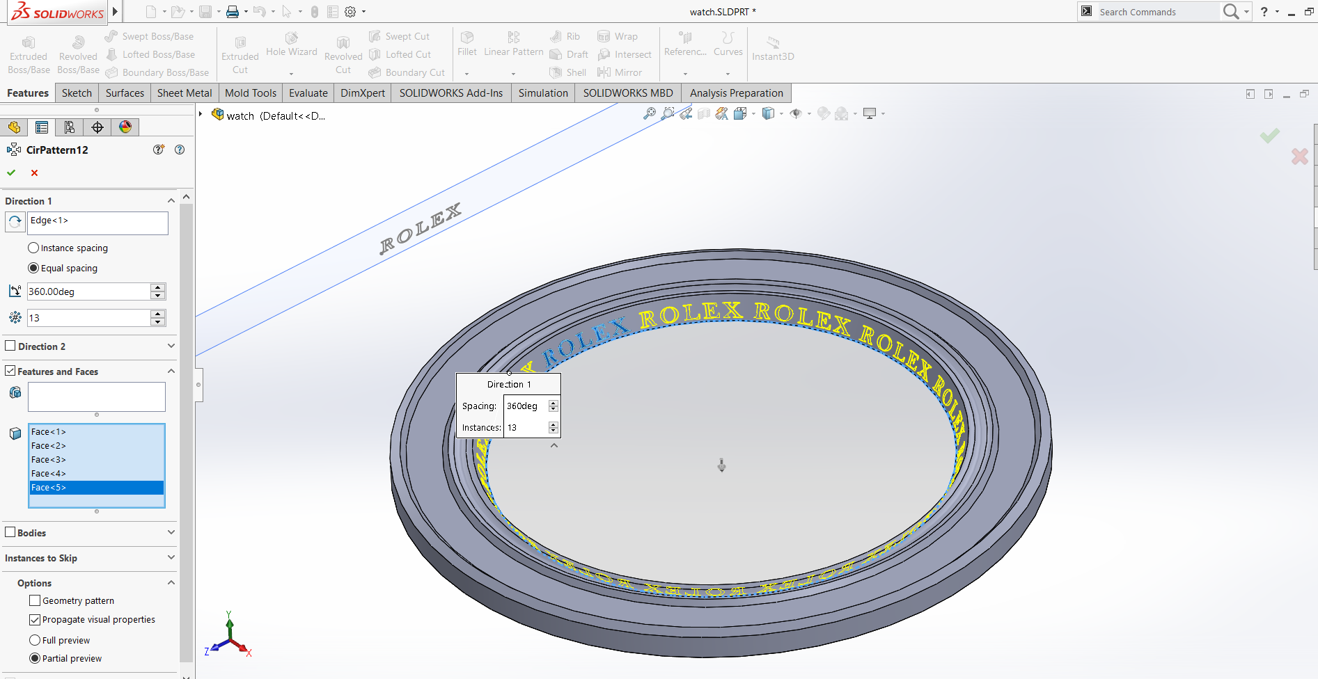Click the Zoom to Area icon

pos(668,113)
